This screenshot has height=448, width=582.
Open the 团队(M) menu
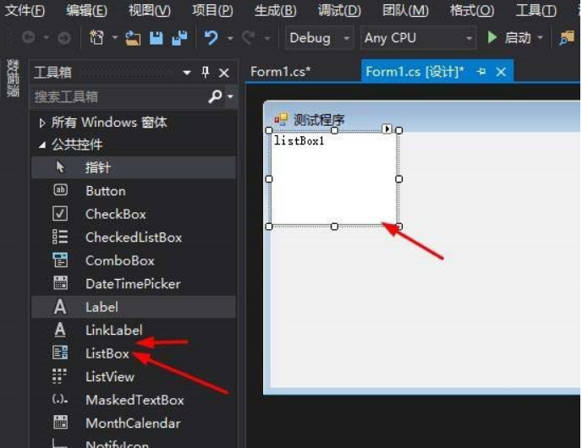[405, 10]
